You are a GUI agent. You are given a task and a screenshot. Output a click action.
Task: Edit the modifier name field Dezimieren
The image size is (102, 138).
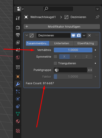coord(54,35)
